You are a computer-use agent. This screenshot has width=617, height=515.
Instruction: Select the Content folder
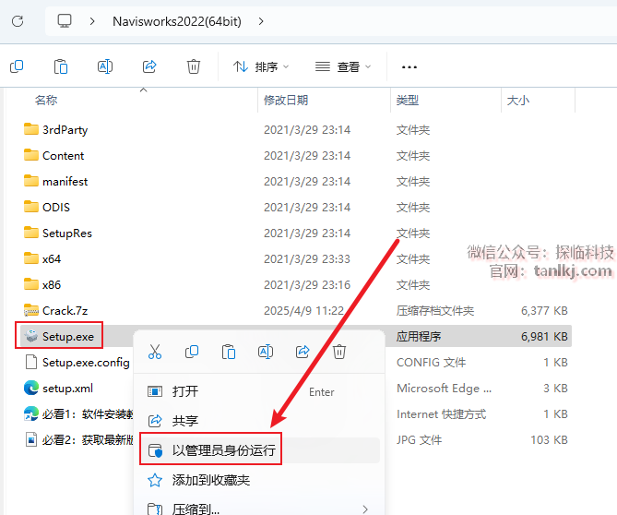coord(53,156)
